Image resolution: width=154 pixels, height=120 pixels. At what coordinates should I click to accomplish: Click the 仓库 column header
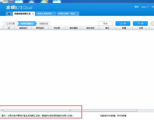[141, 28]
